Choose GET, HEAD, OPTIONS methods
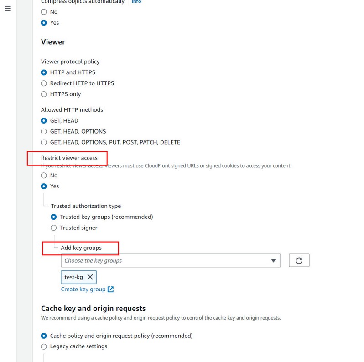Screen dimensions: 364x362 click(44, 131)
